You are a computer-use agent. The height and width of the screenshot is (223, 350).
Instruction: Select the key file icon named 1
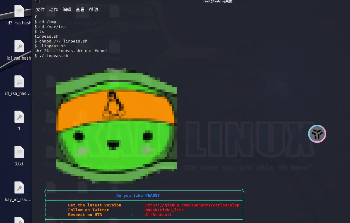coord(19,117)
